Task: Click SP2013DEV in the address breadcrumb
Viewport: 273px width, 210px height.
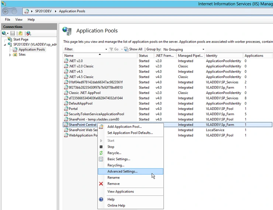Action: [44, 11]
